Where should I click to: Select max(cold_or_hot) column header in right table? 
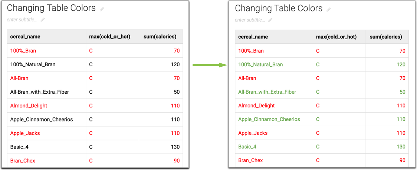[336, 37]
